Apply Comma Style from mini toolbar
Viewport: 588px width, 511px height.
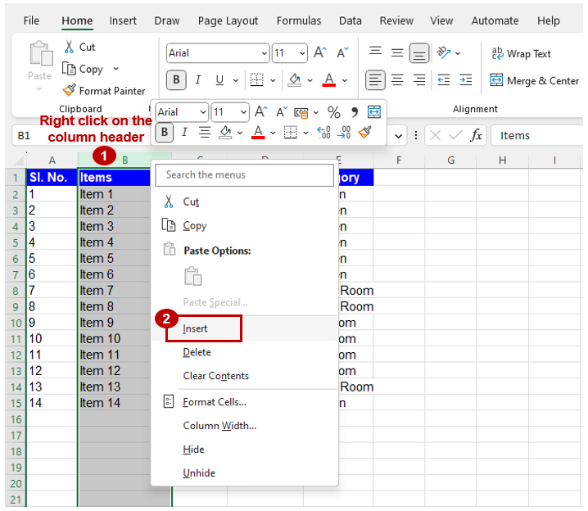tap(355, 112)
